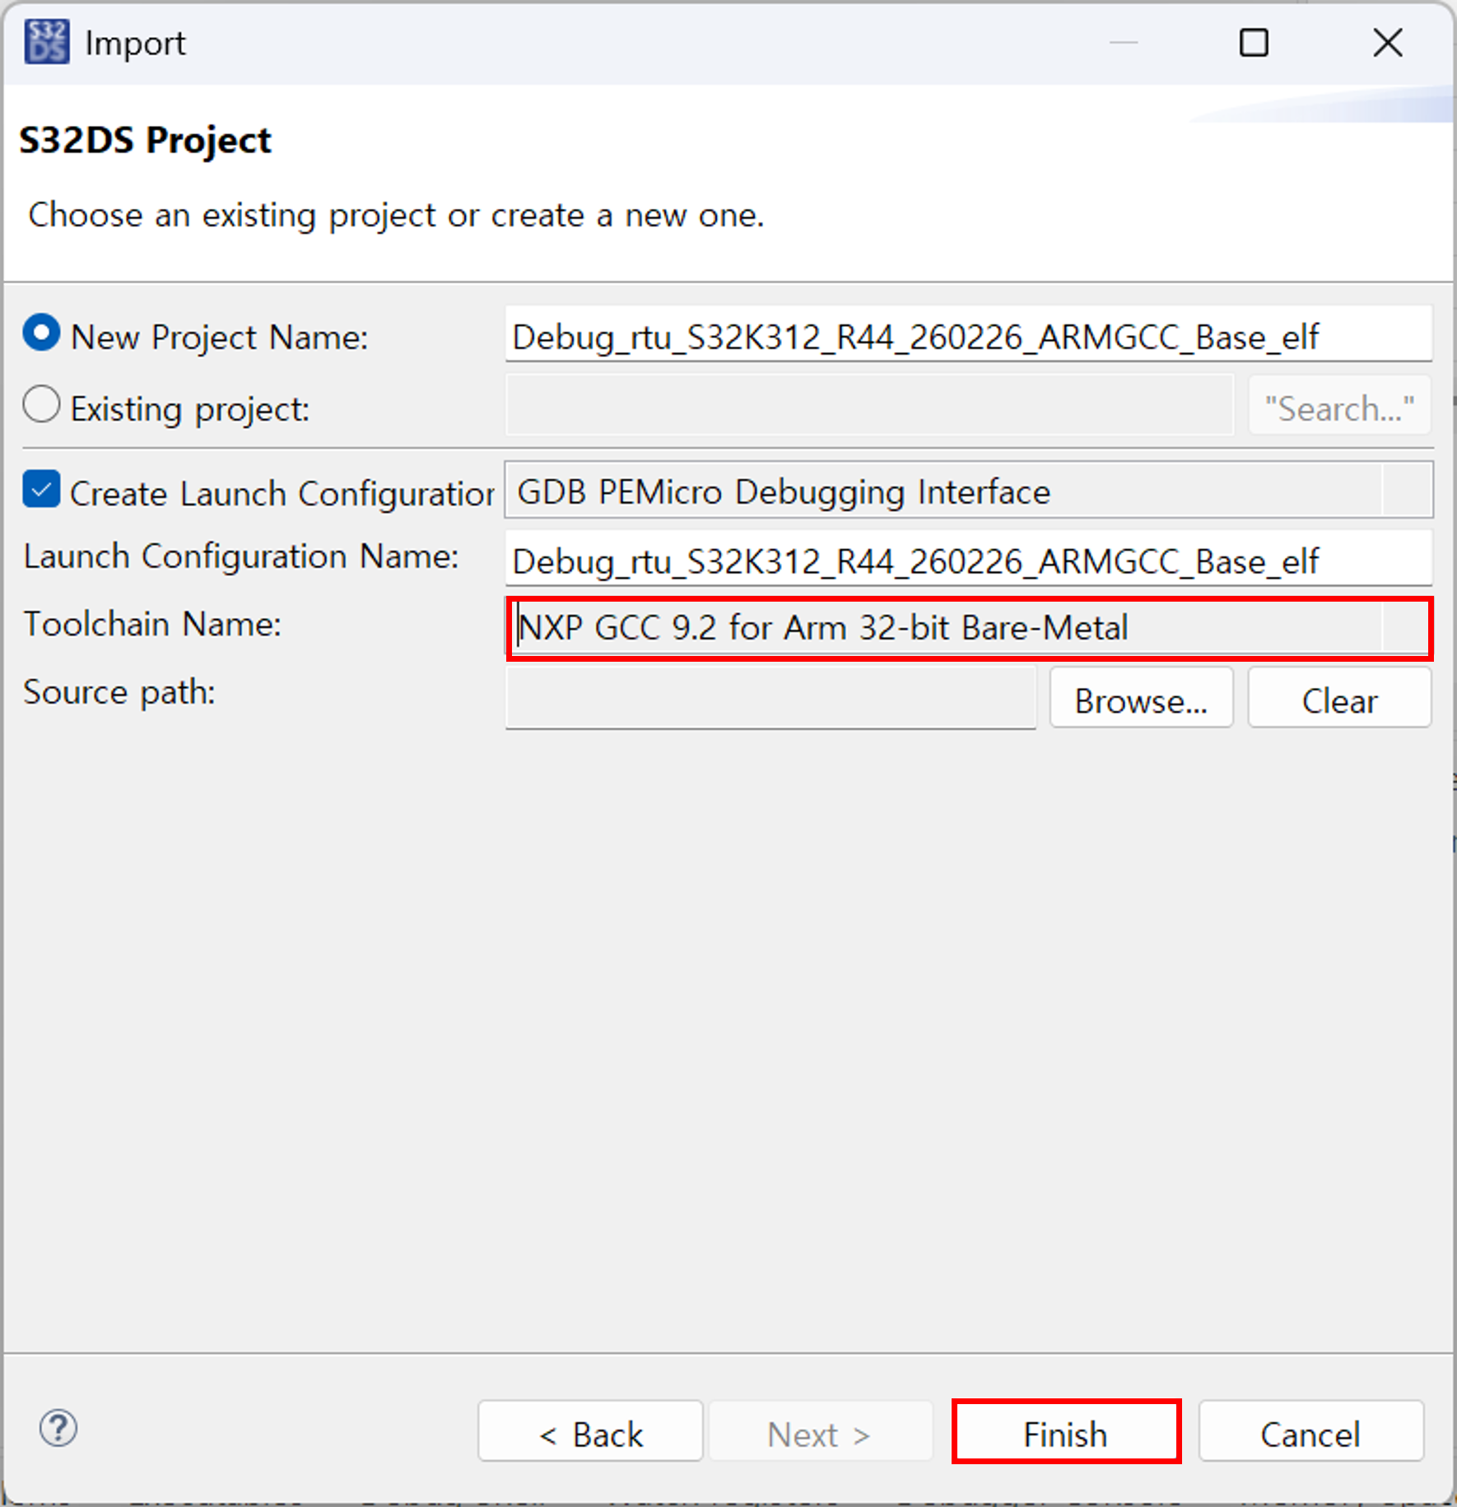The height and width of the screenshot is (1507, 1457).
Task: Uncheck Create Launch Configuration checkbox
Action: (41, 490)
